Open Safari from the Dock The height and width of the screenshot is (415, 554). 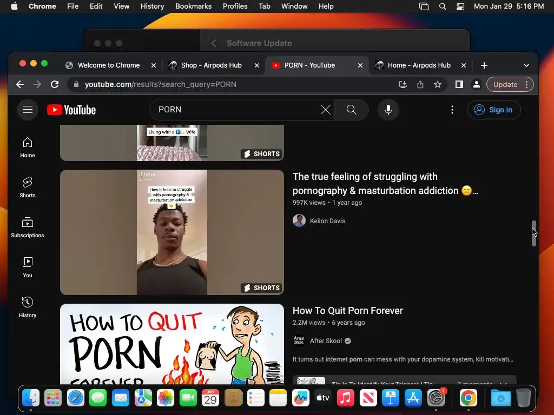click(x=76, y=398)
